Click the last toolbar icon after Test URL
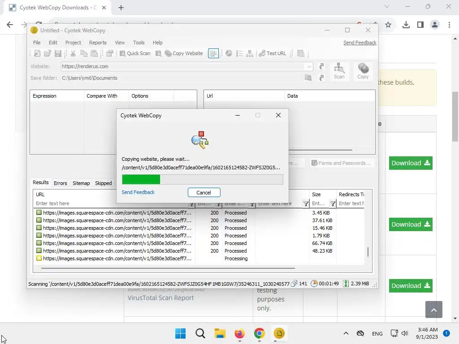The width and height of the screenshot is (459, 344). [x=301, y=53]
